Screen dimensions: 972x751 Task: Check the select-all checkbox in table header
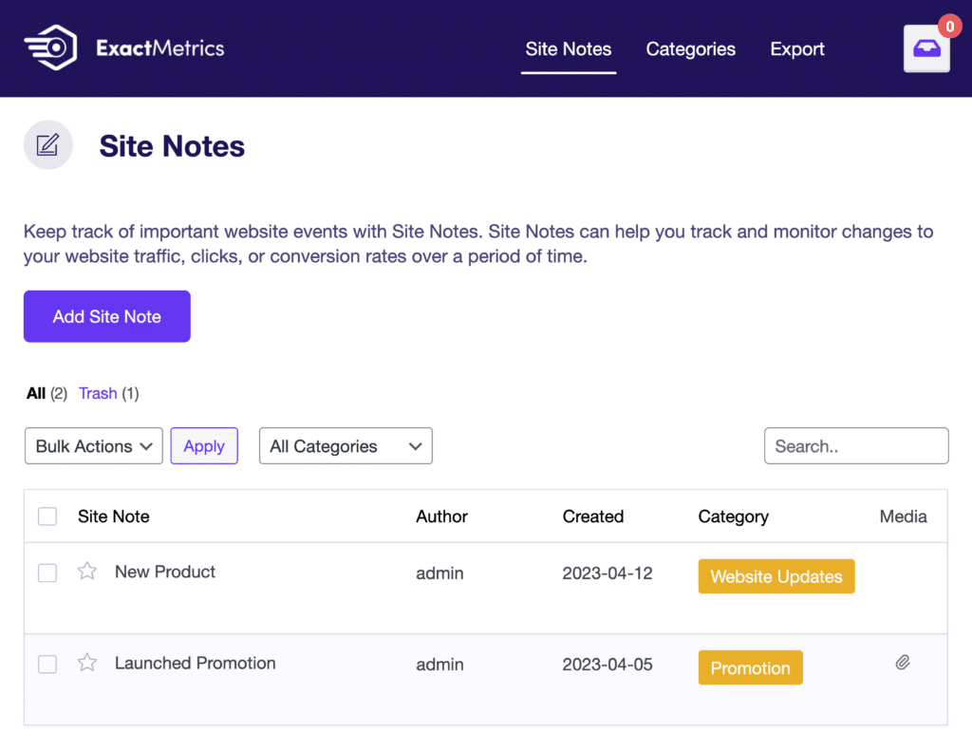(x=47, y=516)
